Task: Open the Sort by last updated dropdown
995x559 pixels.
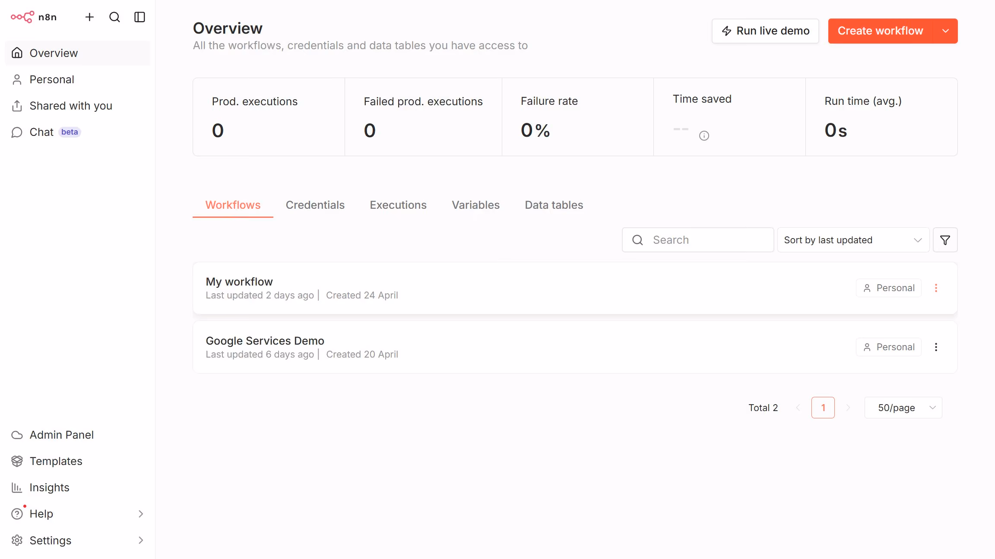Action: click(853, 240)
